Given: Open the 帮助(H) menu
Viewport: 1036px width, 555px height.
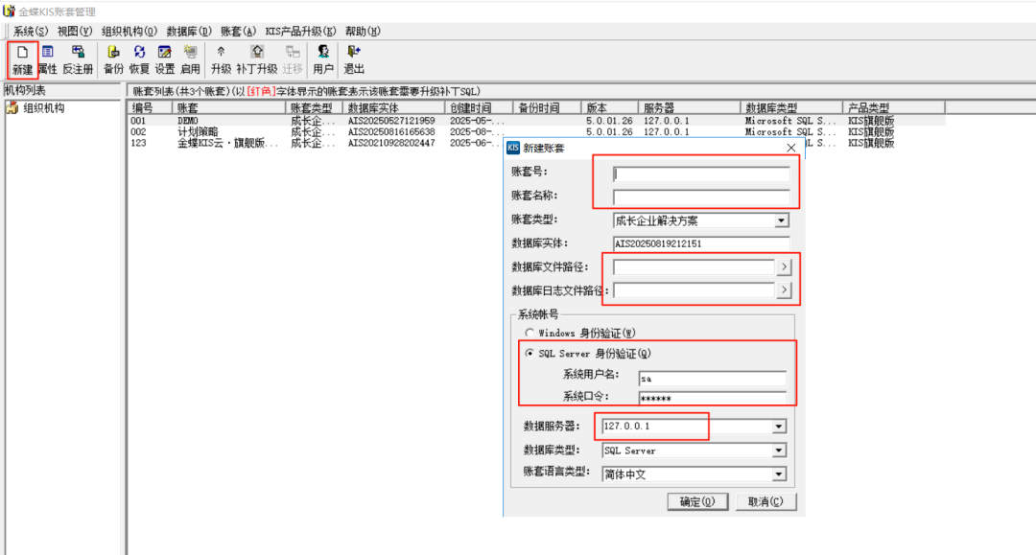Looking at the screenshot, I should 363,31.
